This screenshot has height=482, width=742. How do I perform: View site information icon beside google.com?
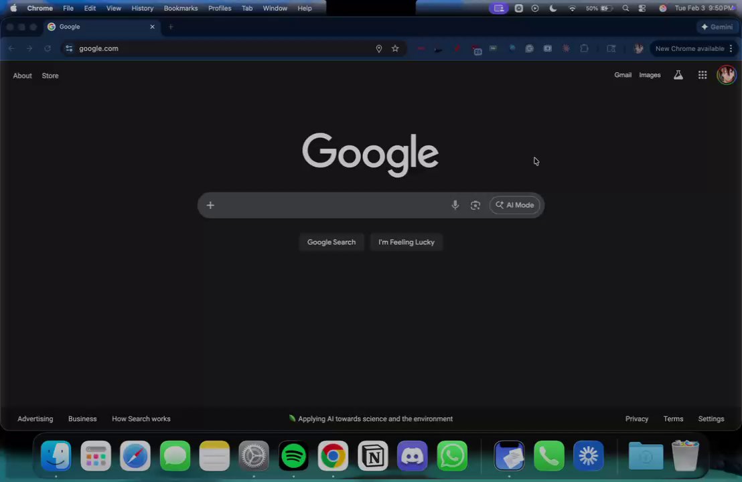coord(69,48)
